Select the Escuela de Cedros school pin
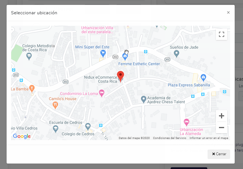Screen dimensions: 243x169 55,129
